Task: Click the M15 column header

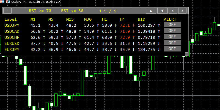Action: [x=70, y=19]
